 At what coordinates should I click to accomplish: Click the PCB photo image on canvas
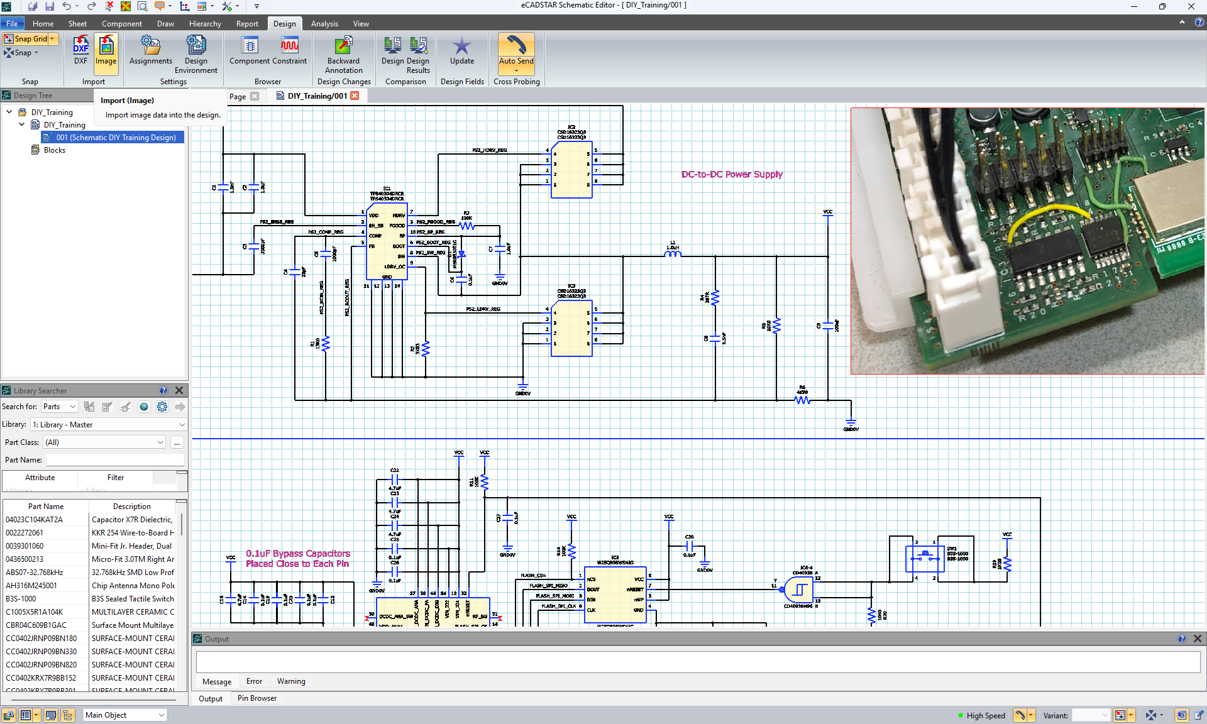point(1027,241)
